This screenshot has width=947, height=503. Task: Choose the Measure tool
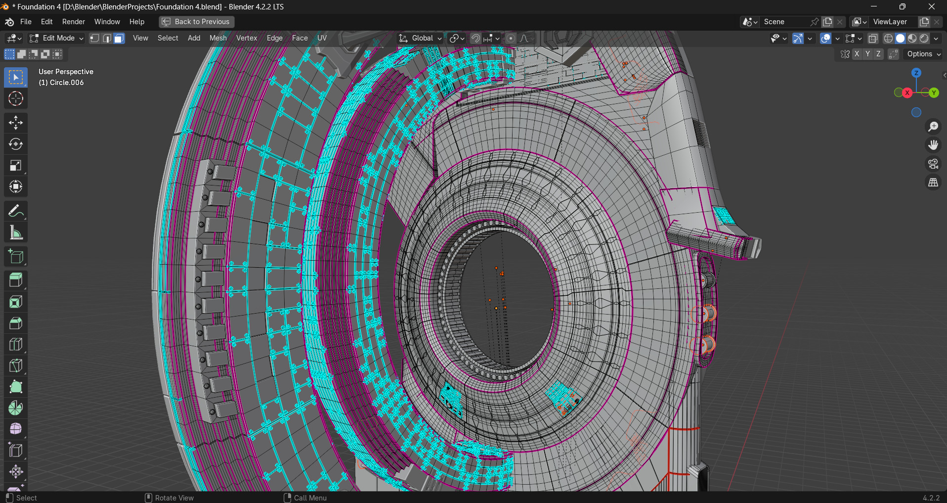[16, 232]
